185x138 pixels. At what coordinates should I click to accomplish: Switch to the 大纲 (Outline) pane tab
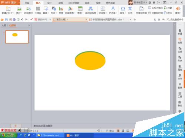coord(4,25)
